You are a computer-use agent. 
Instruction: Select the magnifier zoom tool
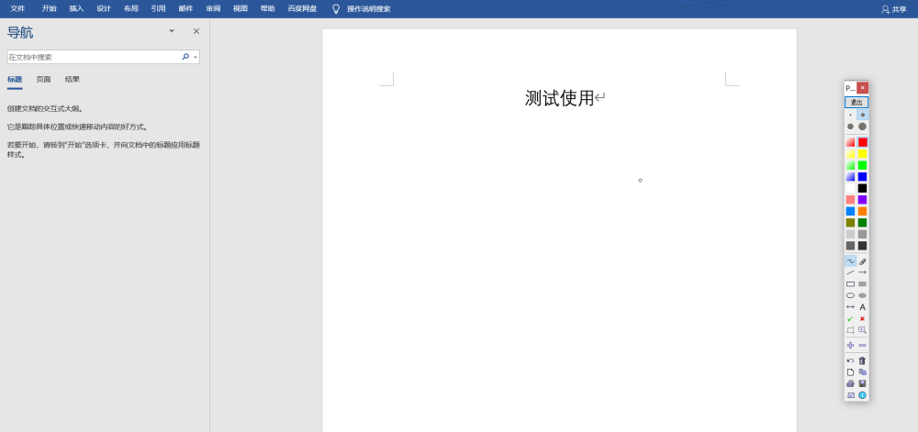tap(862, 330)
